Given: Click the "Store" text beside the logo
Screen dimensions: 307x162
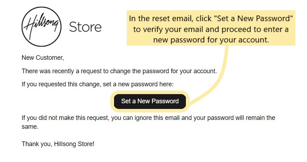Looking at the screenshot, I should point(85,27).
